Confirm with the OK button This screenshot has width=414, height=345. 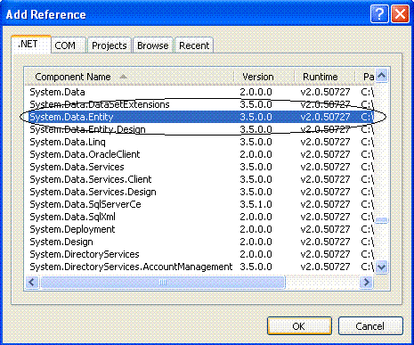point(299,326)
